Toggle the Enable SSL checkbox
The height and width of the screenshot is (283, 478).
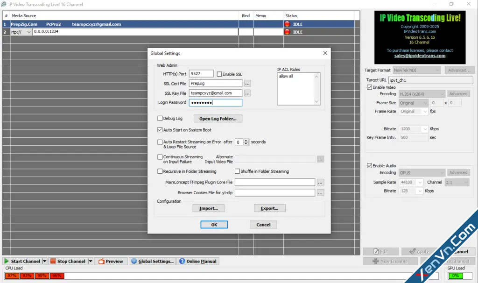219,74
